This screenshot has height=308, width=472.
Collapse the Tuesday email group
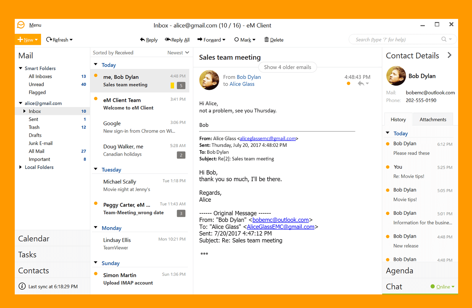tap(96, 169)
